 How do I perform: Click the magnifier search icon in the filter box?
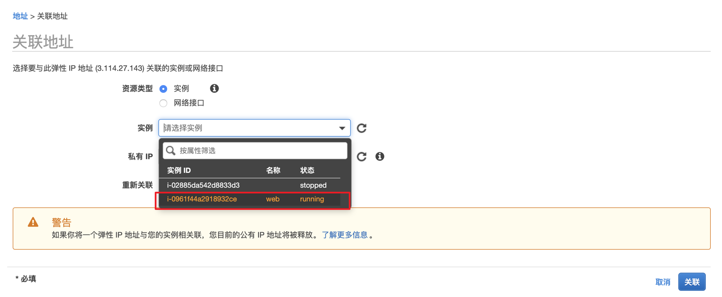click(171, 151)
